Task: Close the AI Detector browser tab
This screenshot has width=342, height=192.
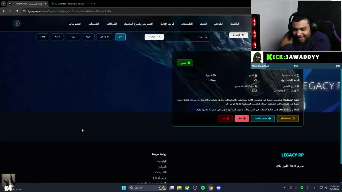Action: pos(88,4)
